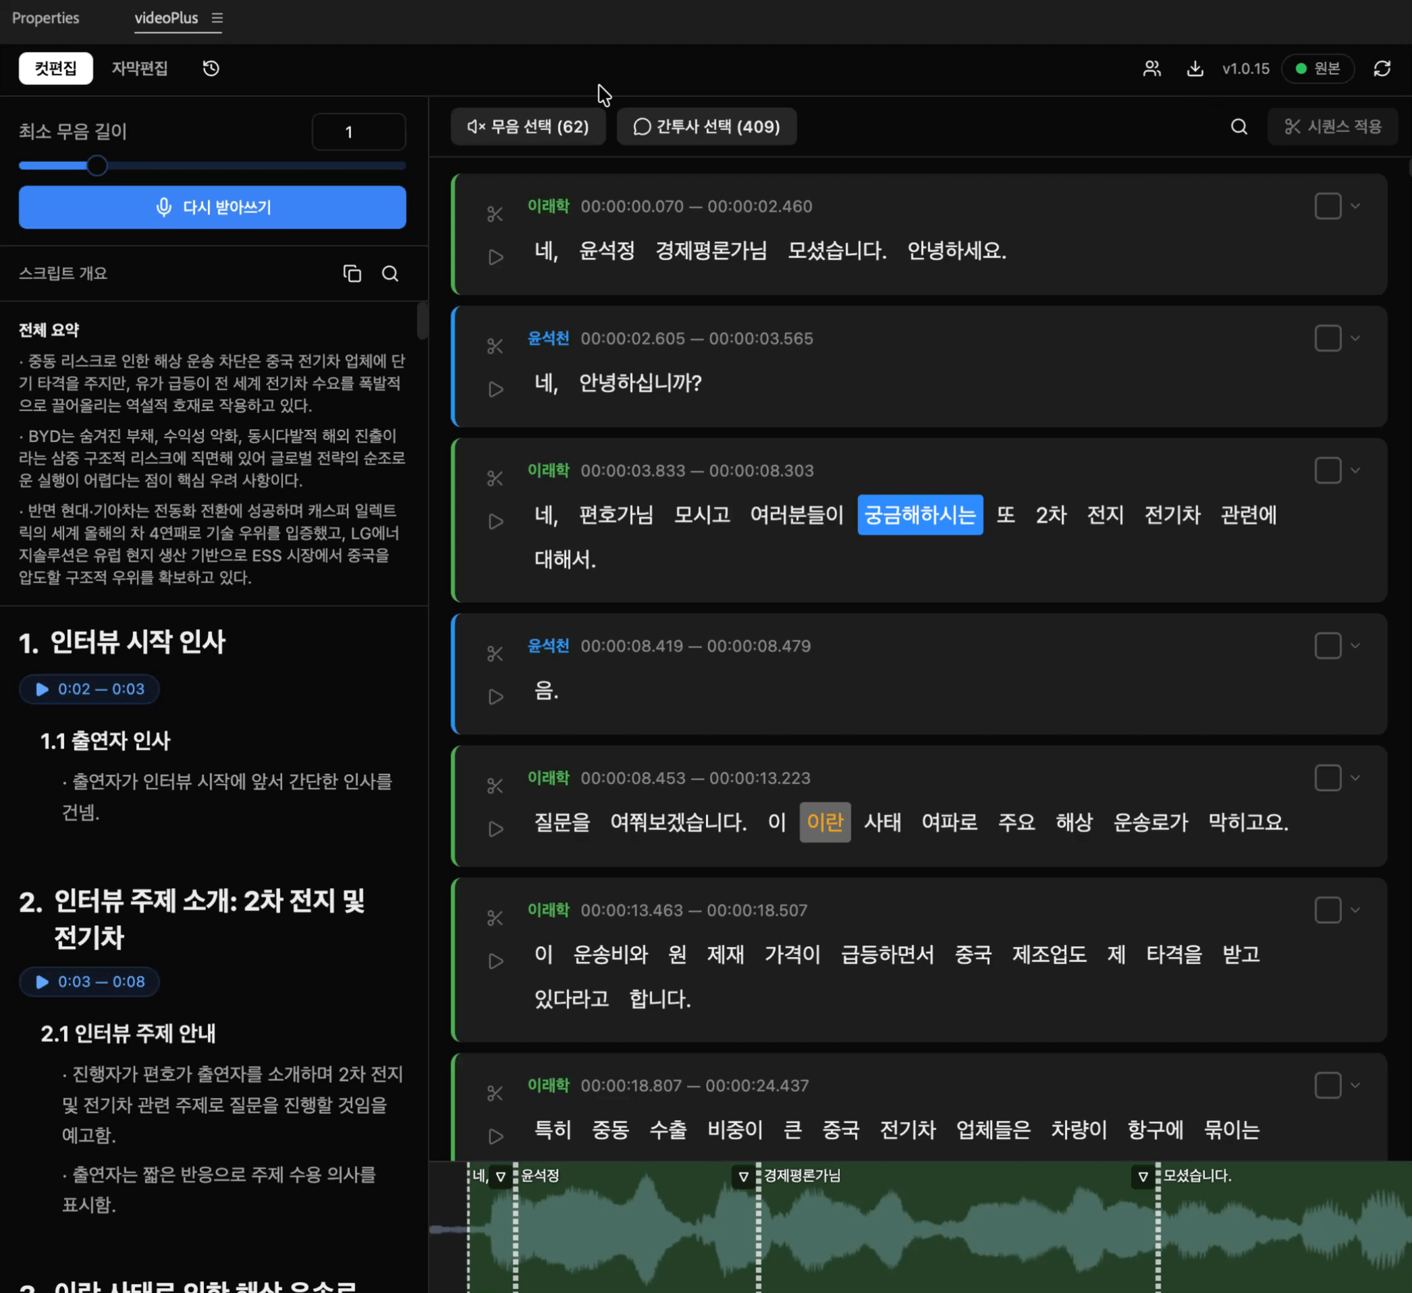The width and height of the screenshot is (1412, 1293).
Task: Click speaker name 윤석천 at 00:00:02.605
Action: tap(549, 338)
